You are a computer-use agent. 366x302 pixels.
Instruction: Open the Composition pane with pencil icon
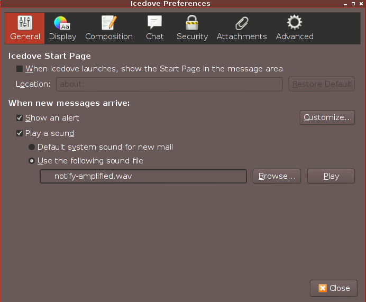click(109, 28)
